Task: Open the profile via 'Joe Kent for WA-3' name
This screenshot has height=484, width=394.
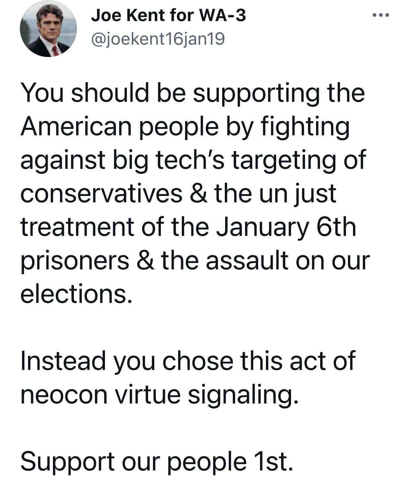Action: [x=168, y=15]
